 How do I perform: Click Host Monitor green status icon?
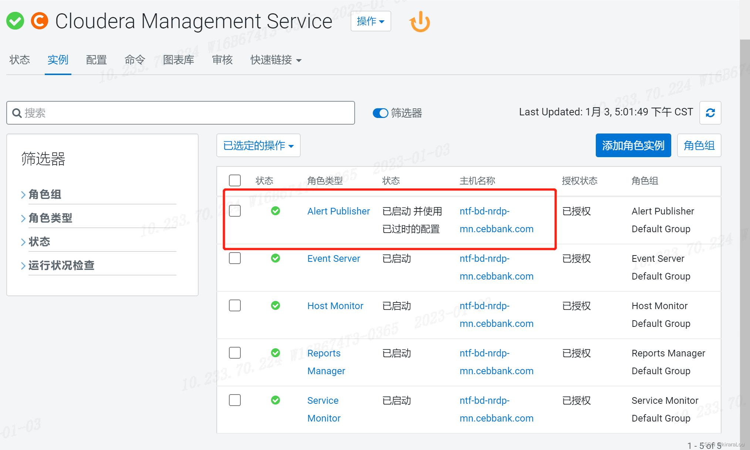(276, 305)
